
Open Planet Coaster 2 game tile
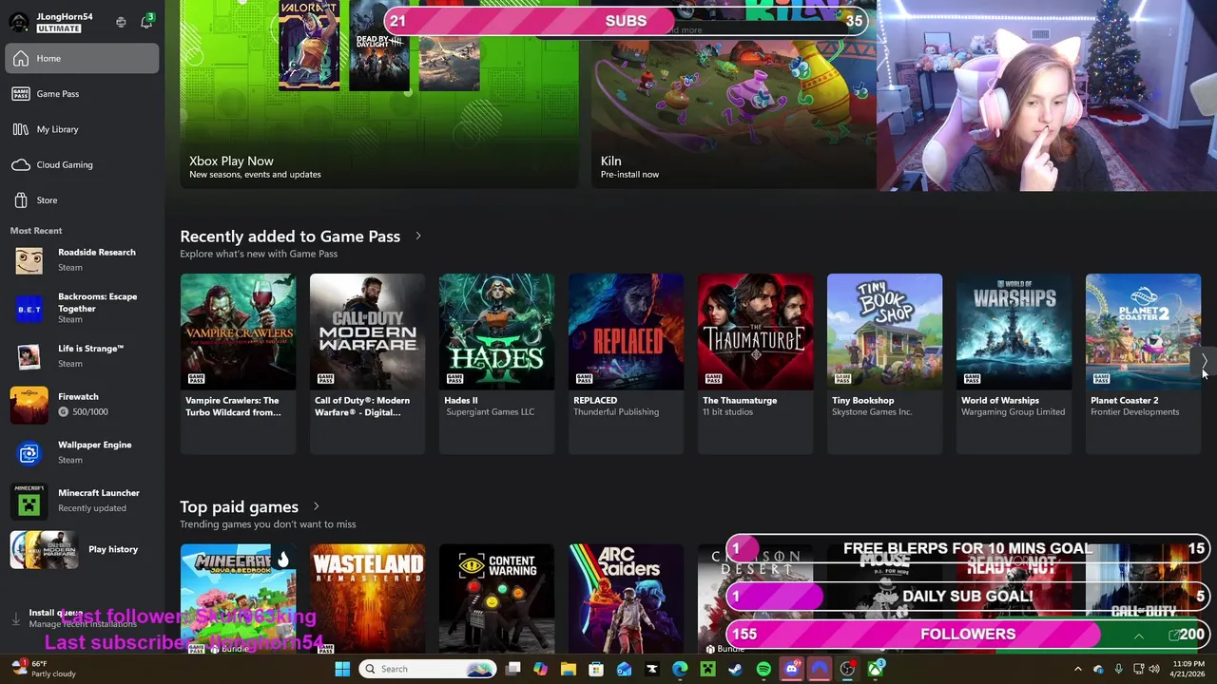coord(1143,363)
